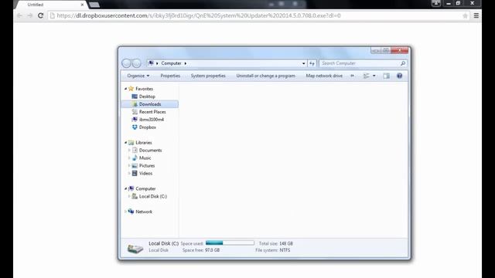
Task: Open the Pictures library
Action: 147,166
